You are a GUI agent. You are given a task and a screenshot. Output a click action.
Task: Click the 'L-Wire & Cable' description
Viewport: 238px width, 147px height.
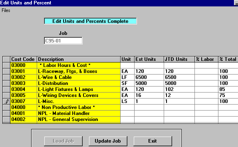tap(79, 77)
